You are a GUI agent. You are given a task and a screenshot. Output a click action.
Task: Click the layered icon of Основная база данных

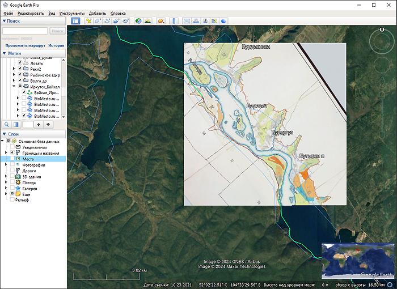click(x=14, y=141)
